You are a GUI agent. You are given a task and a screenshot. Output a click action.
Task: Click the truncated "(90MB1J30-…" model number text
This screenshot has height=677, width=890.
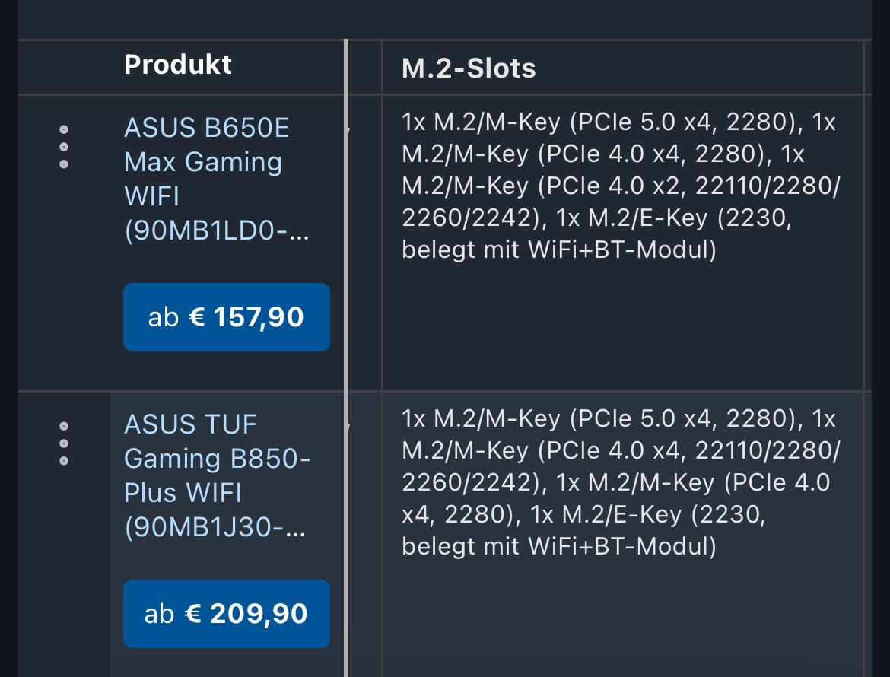[x=215, y=527]
